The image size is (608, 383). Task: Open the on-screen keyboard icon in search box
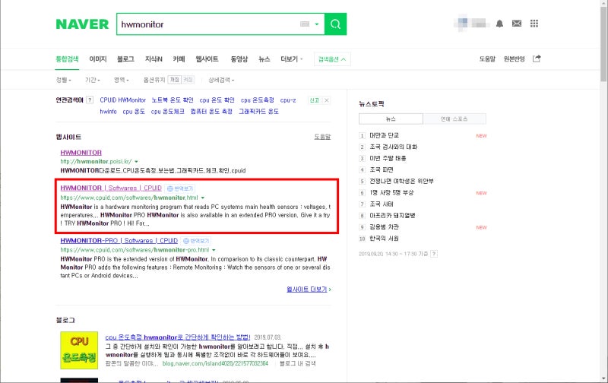[305, 24]
